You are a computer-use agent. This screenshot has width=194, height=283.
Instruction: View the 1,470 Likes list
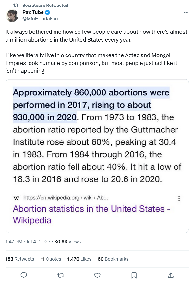79,259
